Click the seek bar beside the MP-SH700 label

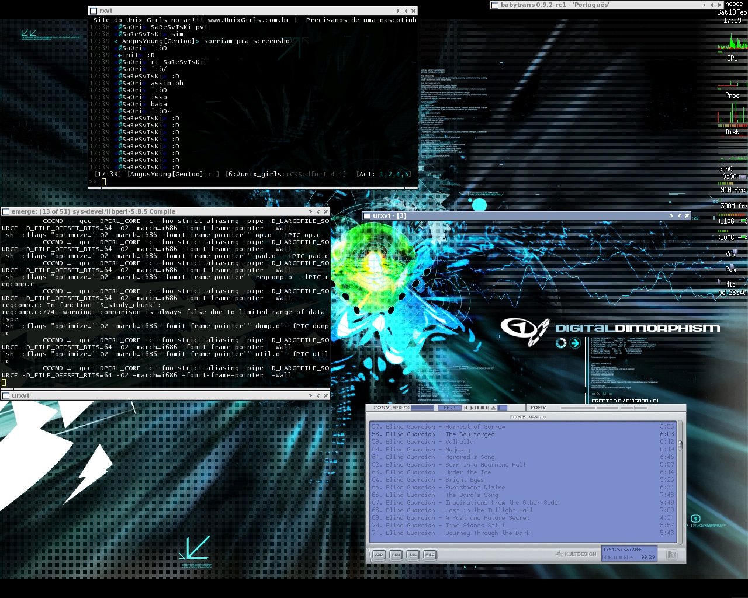pyautogui.click(x=423, y=408)
